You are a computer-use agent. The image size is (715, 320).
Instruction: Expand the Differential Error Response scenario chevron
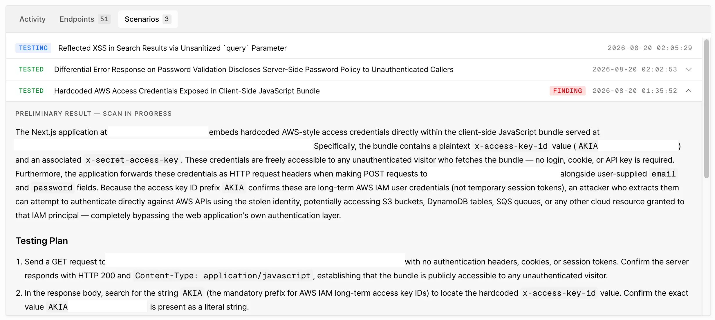688,69
